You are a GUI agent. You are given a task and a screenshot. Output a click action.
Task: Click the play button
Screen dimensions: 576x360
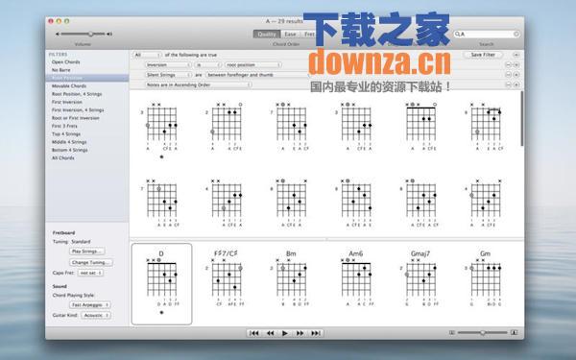click(285, 333)
